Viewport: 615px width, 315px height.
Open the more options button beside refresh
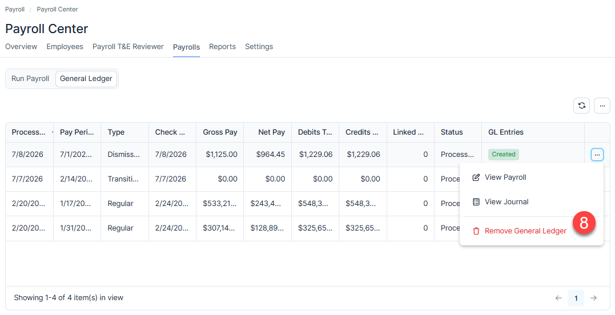(602, 106)
